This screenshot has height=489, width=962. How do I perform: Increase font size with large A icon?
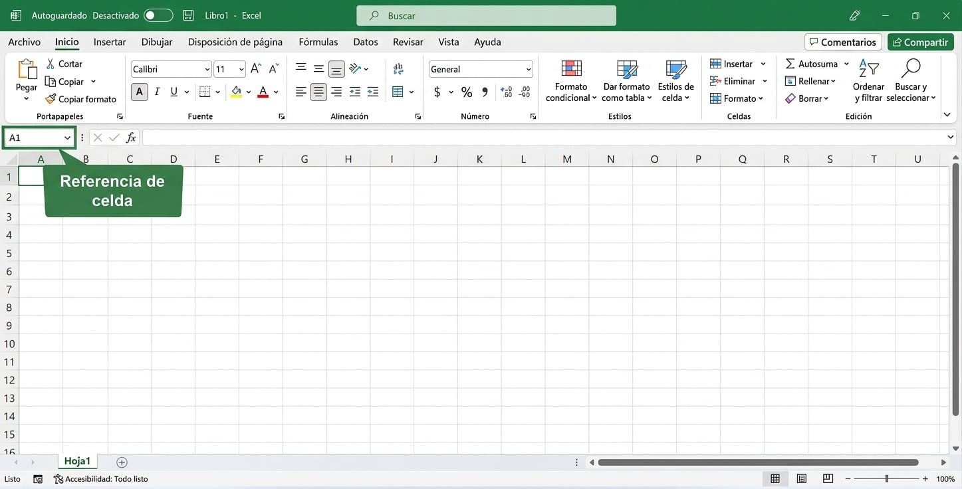pos(256,68)
